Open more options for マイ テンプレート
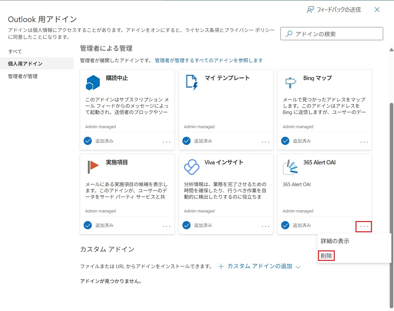Image resolution: width=394 pixels, height=311 pixels. [x=265, y=142]
